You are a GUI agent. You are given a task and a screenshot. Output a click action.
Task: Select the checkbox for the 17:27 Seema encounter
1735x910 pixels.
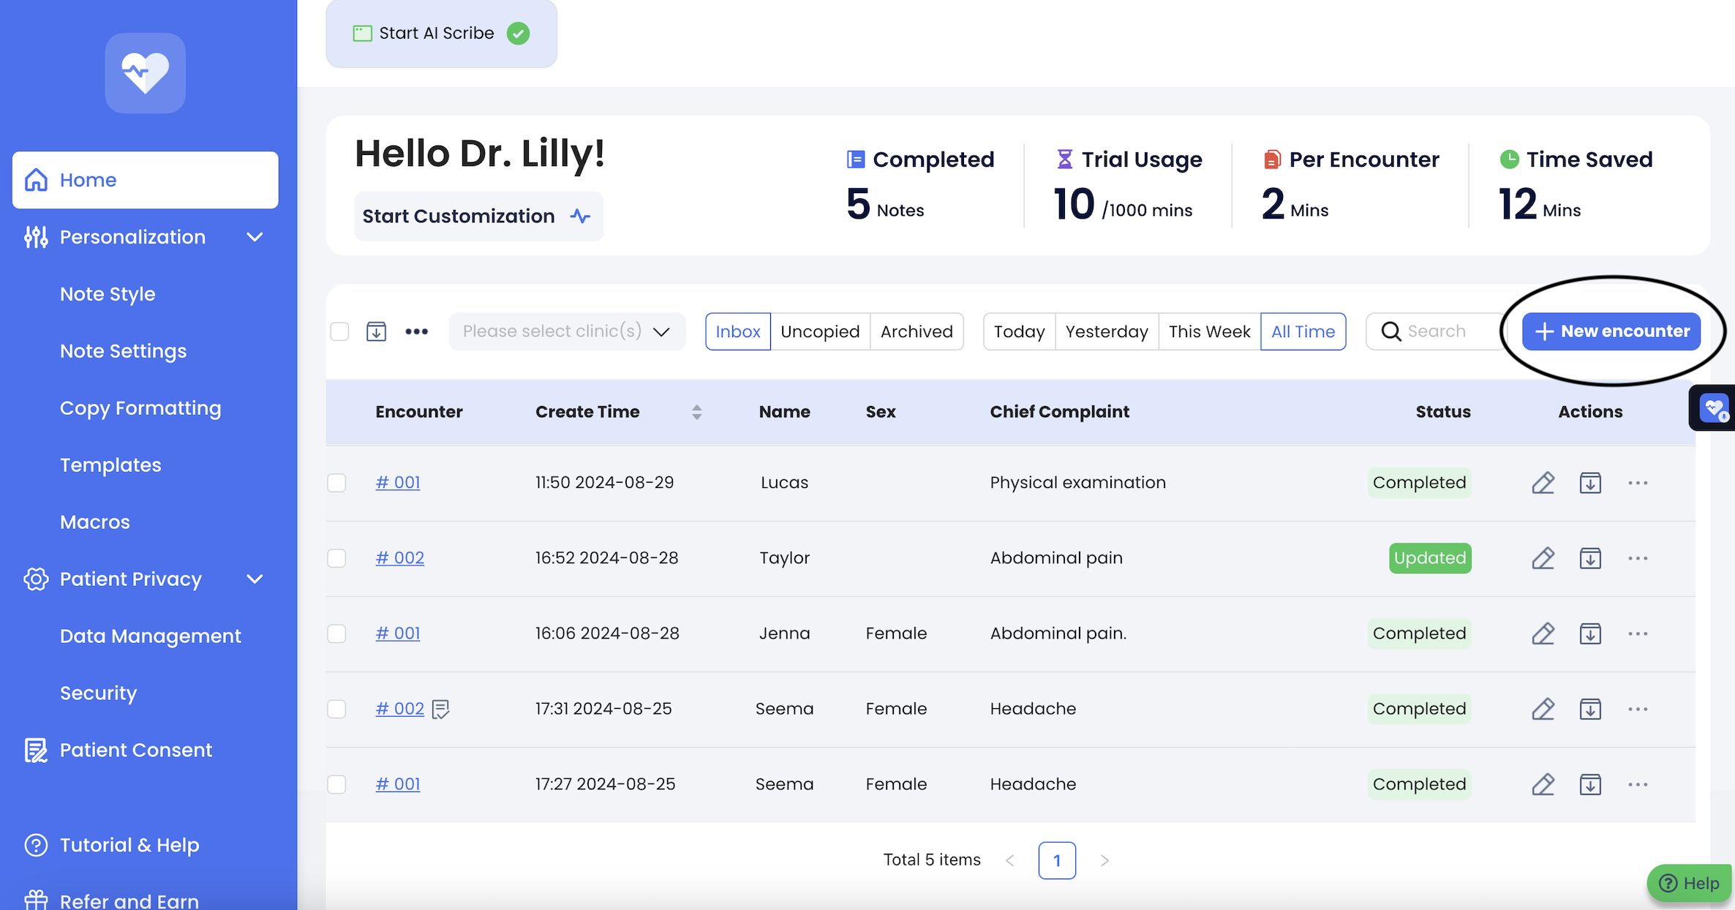[336, 784]
